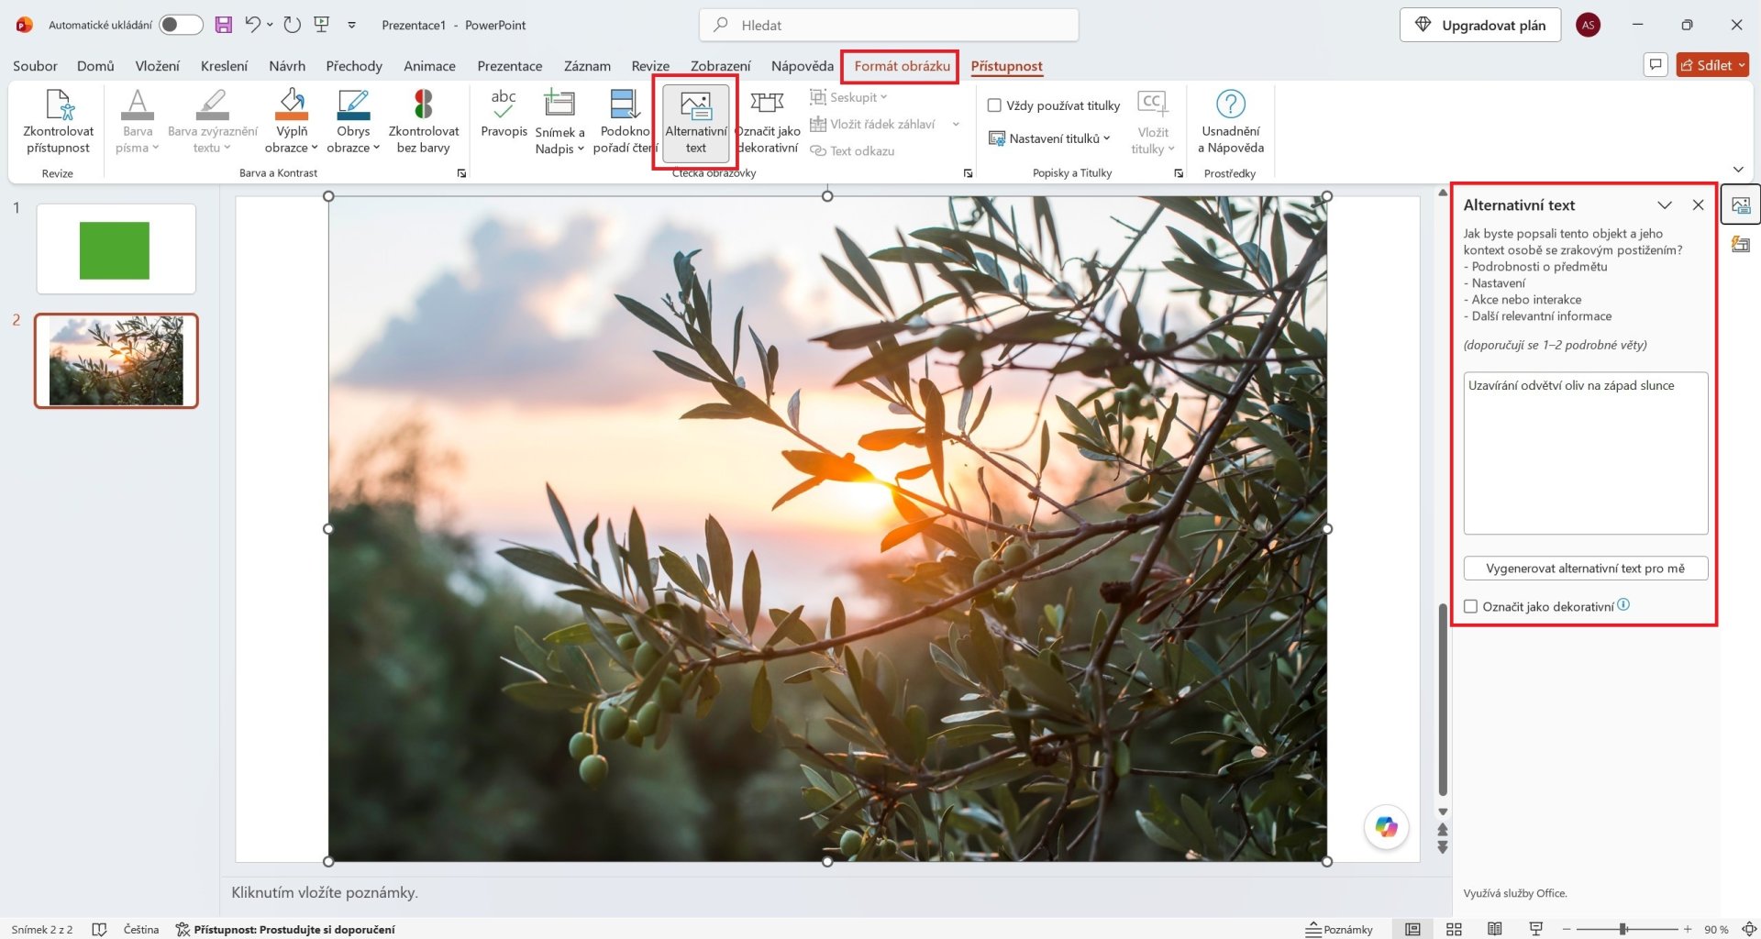Open the Copilot floating button
Image resolution: width=1761 pixels, height=939 pixels.
tap(1386, 827)
